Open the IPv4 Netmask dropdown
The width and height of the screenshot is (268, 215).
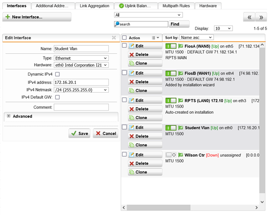[x=81, y=90]
